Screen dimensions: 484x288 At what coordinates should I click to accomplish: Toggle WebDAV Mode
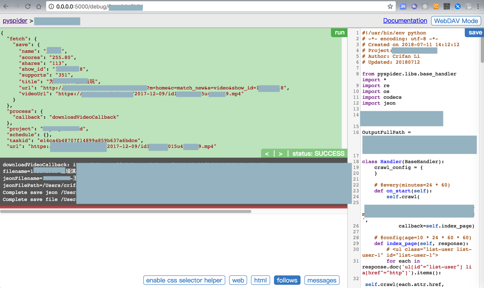pyautogui.click(x=456, y=21)
